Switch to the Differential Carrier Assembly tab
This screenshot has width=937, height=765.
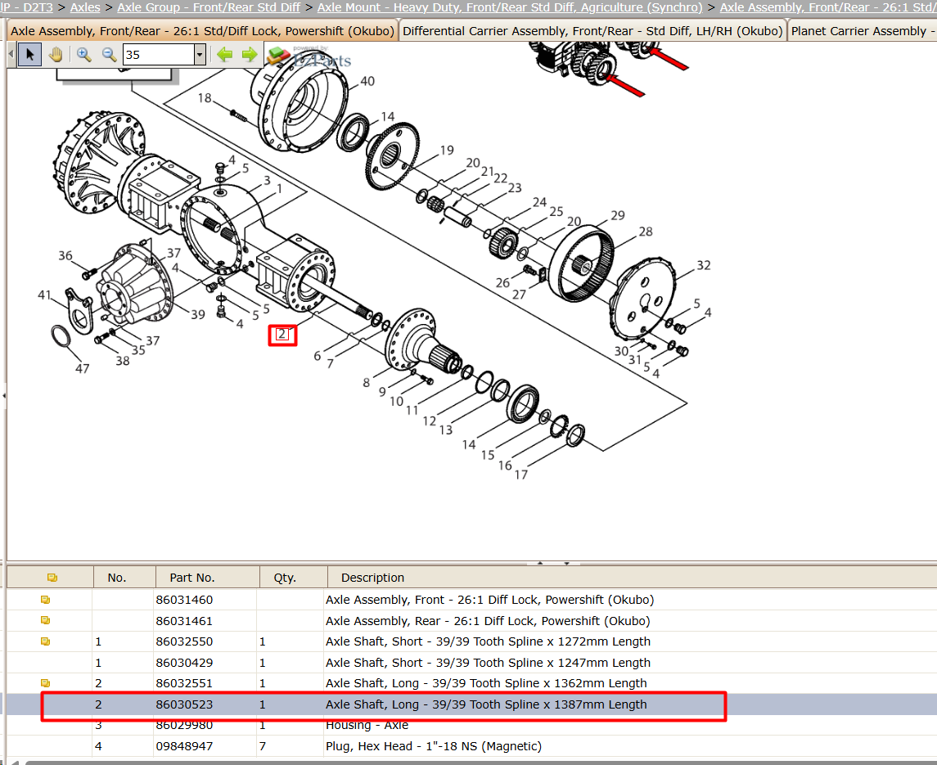point(592,31)
